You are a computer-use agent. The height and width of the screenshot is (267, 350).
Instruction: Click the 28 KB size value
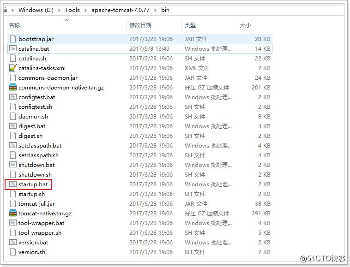coord(262,39)
